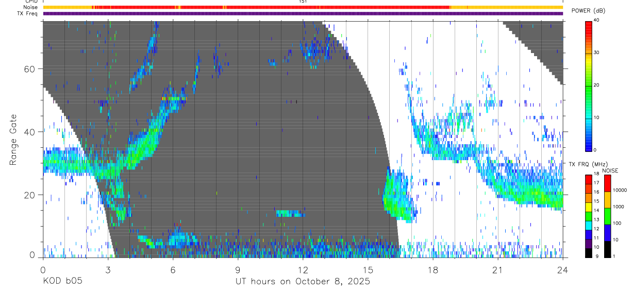Click the 'KOD b05' radar label
Viewport: 633px width, 292px height.
pyautogui.click(x=62, y=282)
